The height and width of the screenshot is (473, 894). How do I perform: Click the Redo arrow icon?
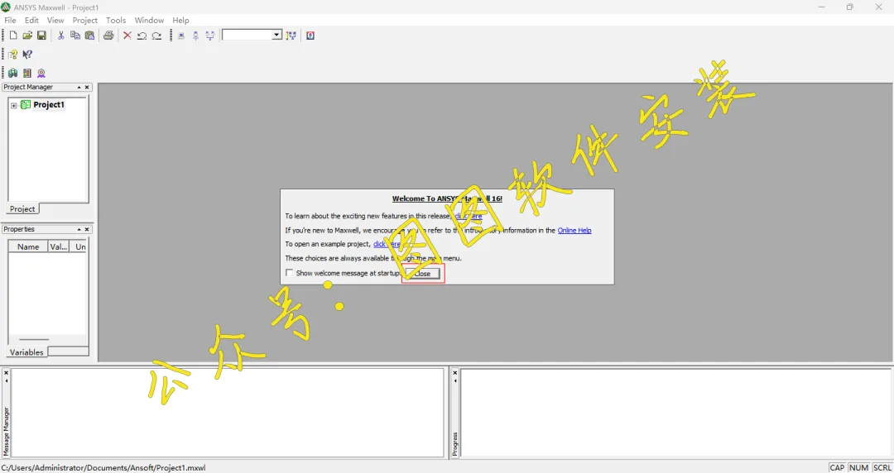[x=156, y=36]
